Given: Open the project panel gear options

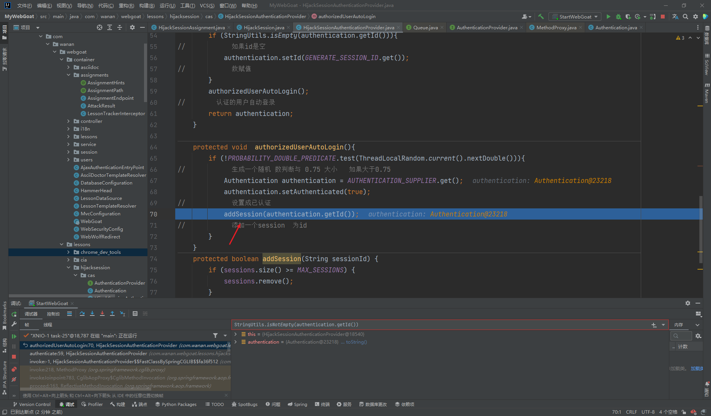Looking at the screenshot, I should tap(132, 27).
